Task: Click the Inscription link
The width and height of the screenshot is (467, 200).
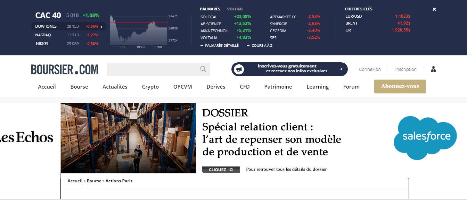Action: point(405,69)
